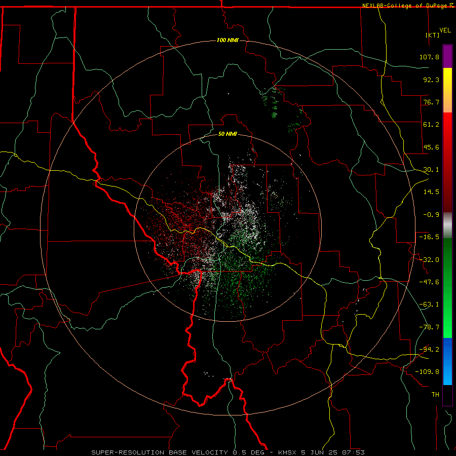Click the 76.7 velocity scale value

[x=431, y=102]
